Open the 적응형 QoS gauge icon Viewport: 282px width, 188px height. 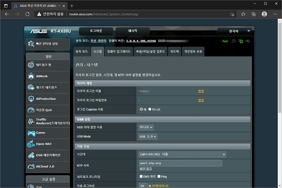[x=31, y=110]
